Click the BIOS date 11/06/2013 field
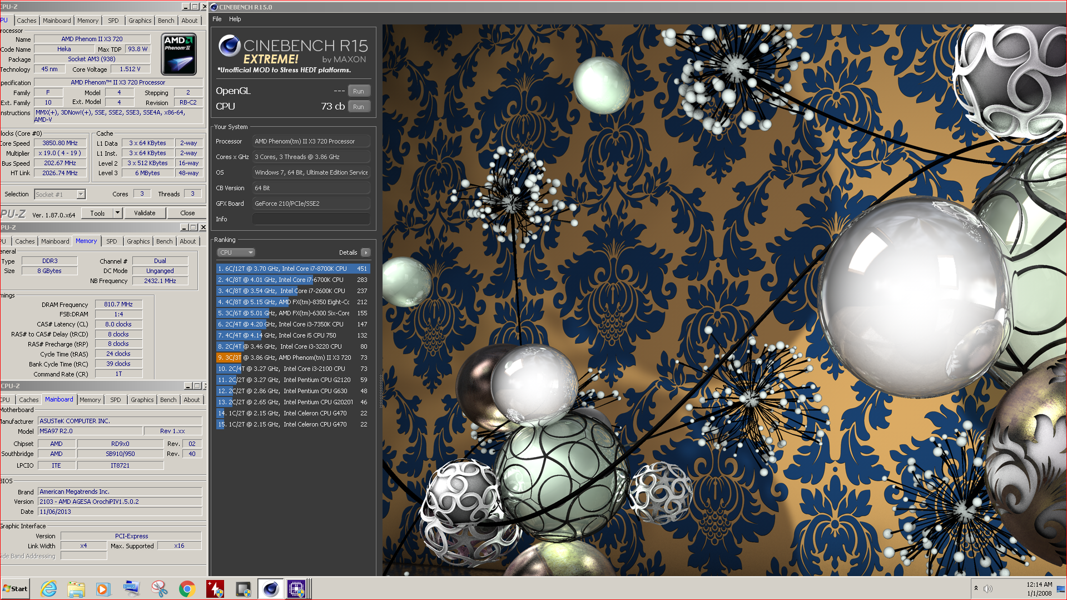 coord(120,512)
